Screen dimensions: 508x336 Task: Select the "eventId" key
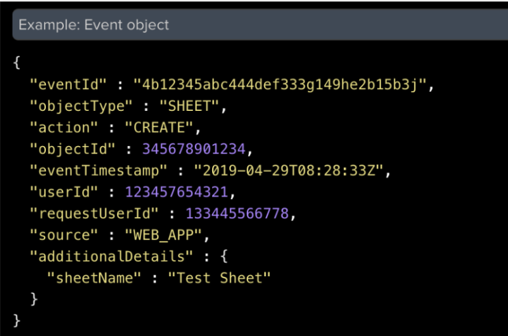tap(68, 85)
